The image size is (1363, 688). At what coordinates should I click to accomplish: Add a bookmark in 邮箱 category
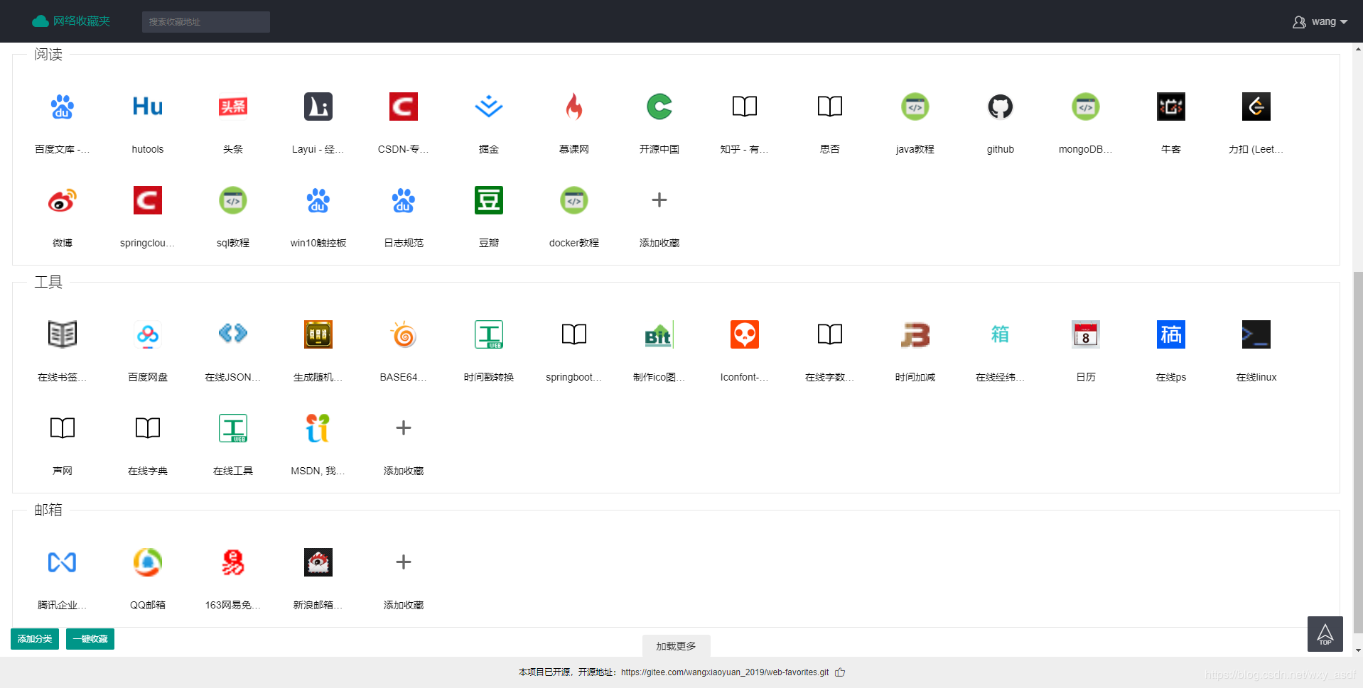pyautogui.click(x=404, y=562)
